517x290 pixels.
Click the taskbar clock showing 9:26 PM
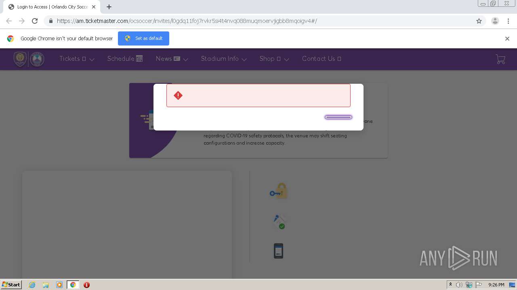click(x=496, y=285)
